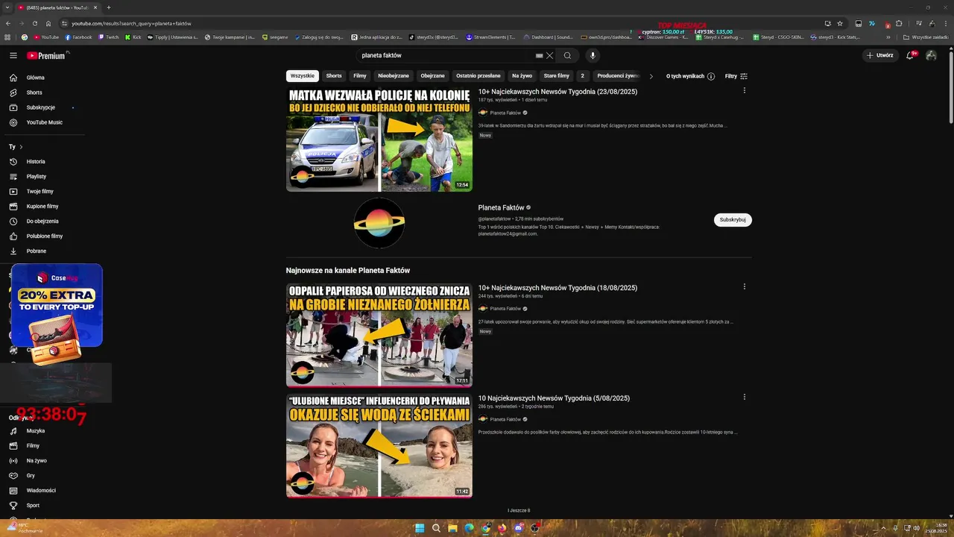Open Na żywo in the sidebar
This screenshot has width=954, height=537.
(37, 460)
